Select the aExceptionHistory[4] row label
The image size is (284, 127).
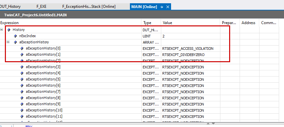click(x=43, y=73)
